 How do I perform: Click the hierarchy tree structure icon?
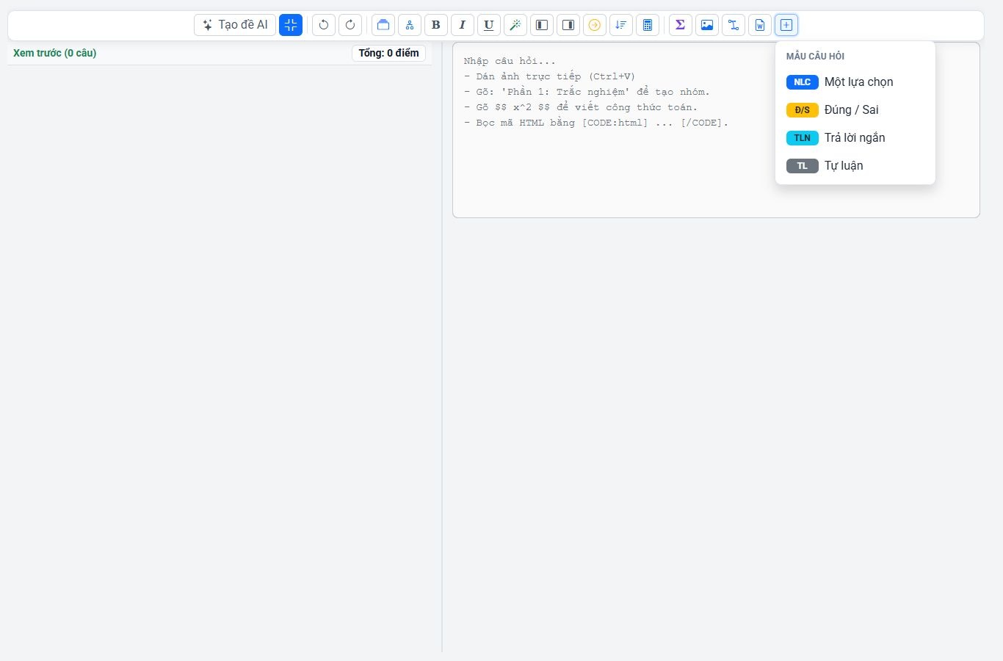(x=410, y=25)
